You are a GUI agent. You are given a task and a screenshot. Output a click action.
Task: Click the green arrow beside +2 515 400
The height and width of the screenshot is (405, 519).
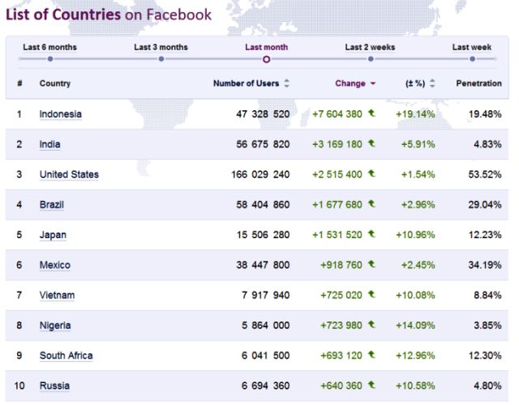coord(371,174)
